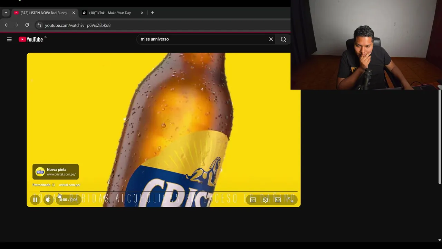The height and width of the screenshot is (249, 442).
Task: Click the Cristal logo in ad card
Action: click(x=40, y=172)
